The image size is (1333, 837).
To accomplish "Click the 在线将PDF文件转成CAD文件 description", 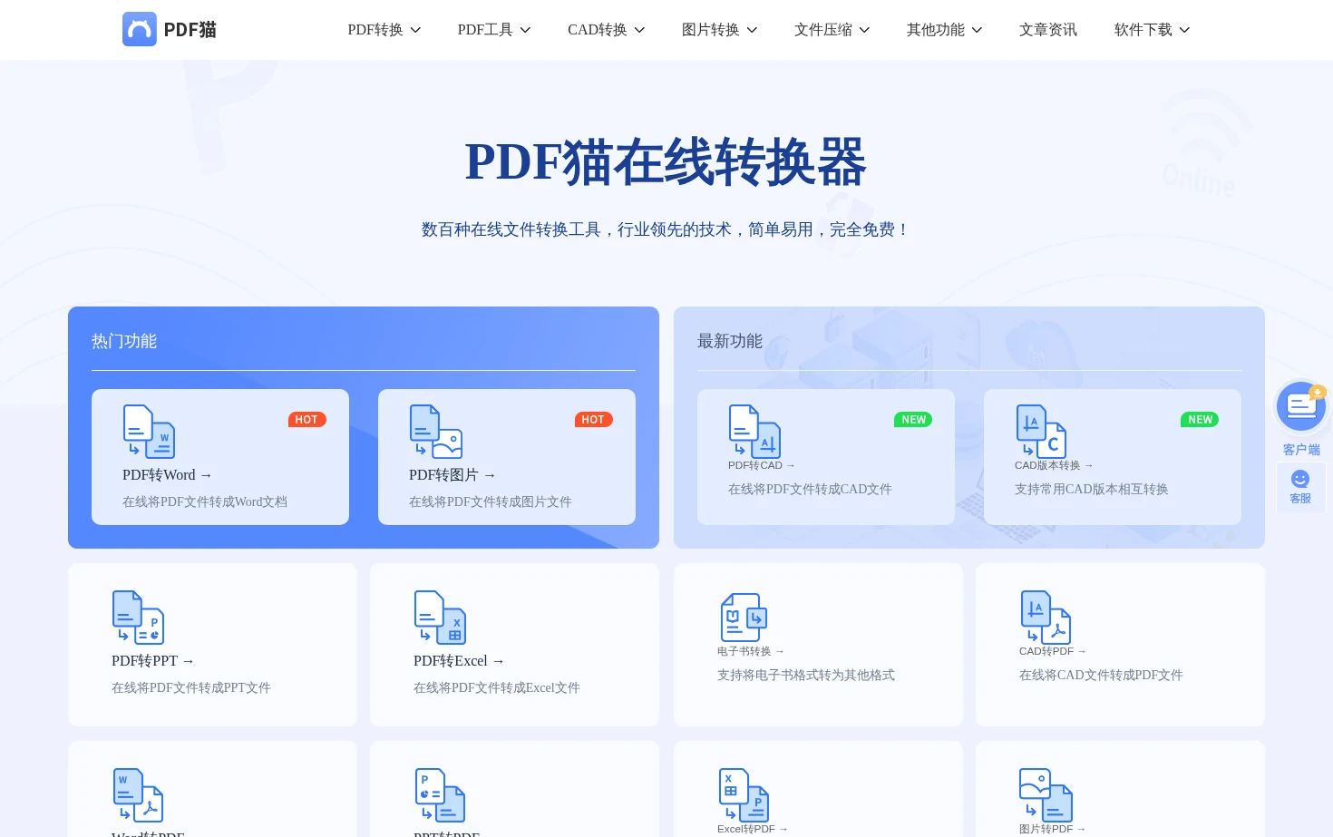I will 810,490.
